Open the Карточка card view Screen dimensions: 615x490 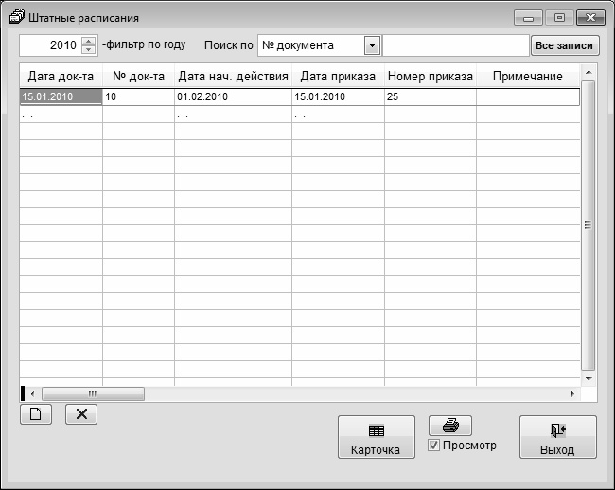pyautogui.click(x=376, y=438)
